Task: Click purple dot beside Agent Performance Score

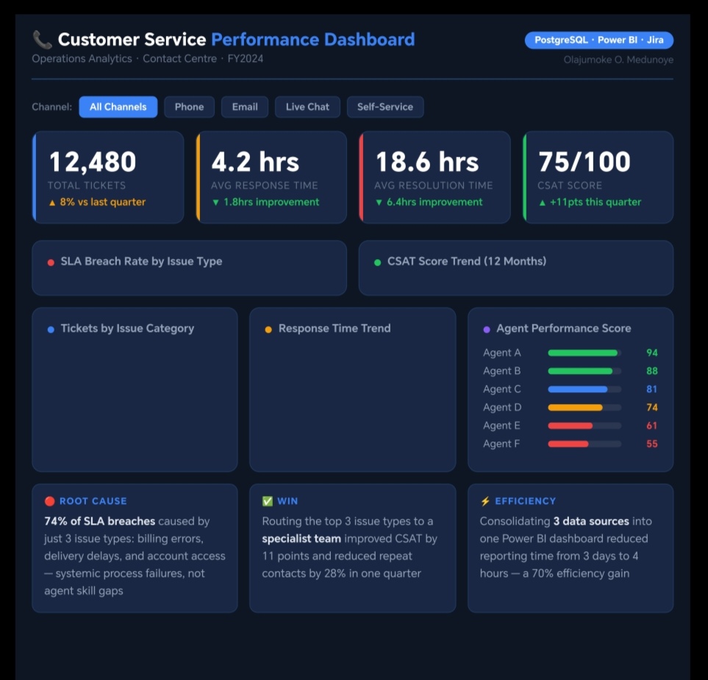Action: tap(487, 330)
